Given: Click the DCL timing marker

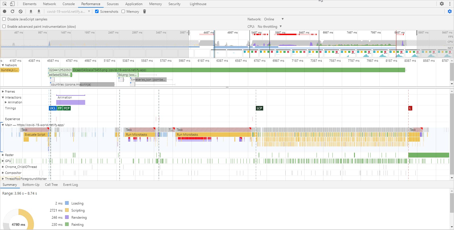Looking at the screenshot, I should 53,108.
